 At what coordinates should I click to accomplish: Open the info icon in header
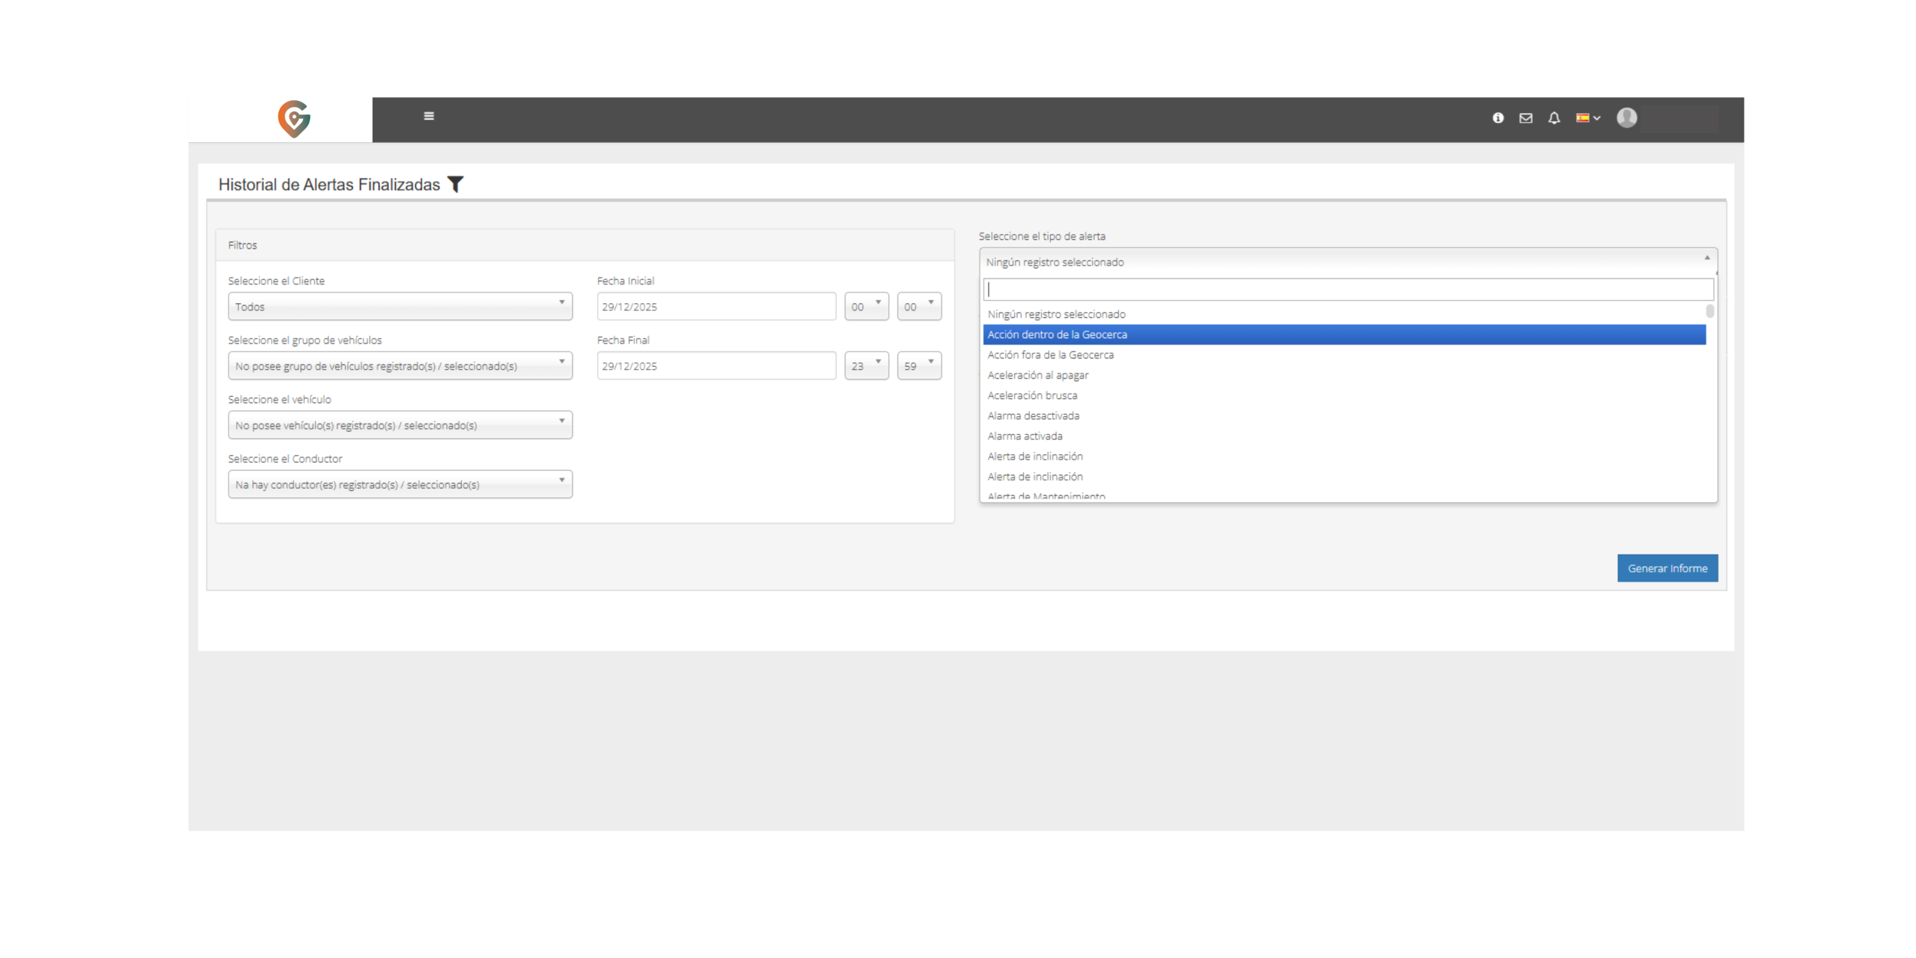point(1498,118)
